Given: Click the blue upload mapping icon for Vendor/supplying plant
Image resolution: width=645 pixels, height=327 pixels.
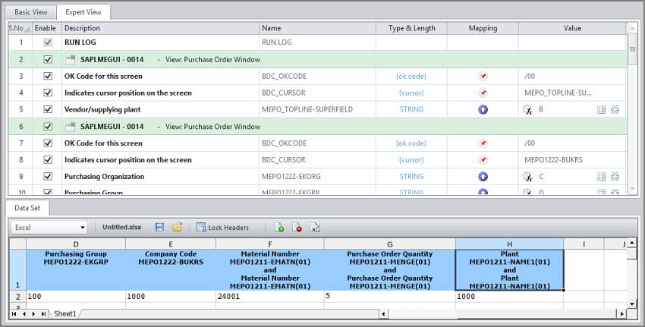Looking at the screenshot, I should coord(483,109).
